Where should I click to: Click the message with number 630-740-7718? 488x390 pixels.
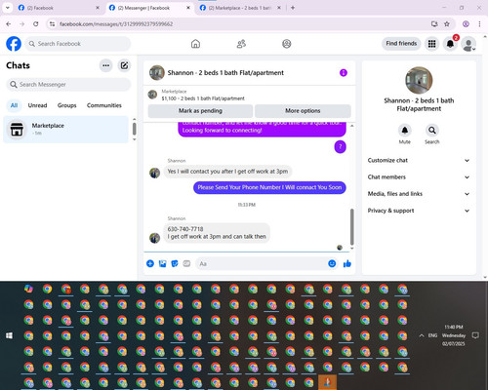point(217,233)
